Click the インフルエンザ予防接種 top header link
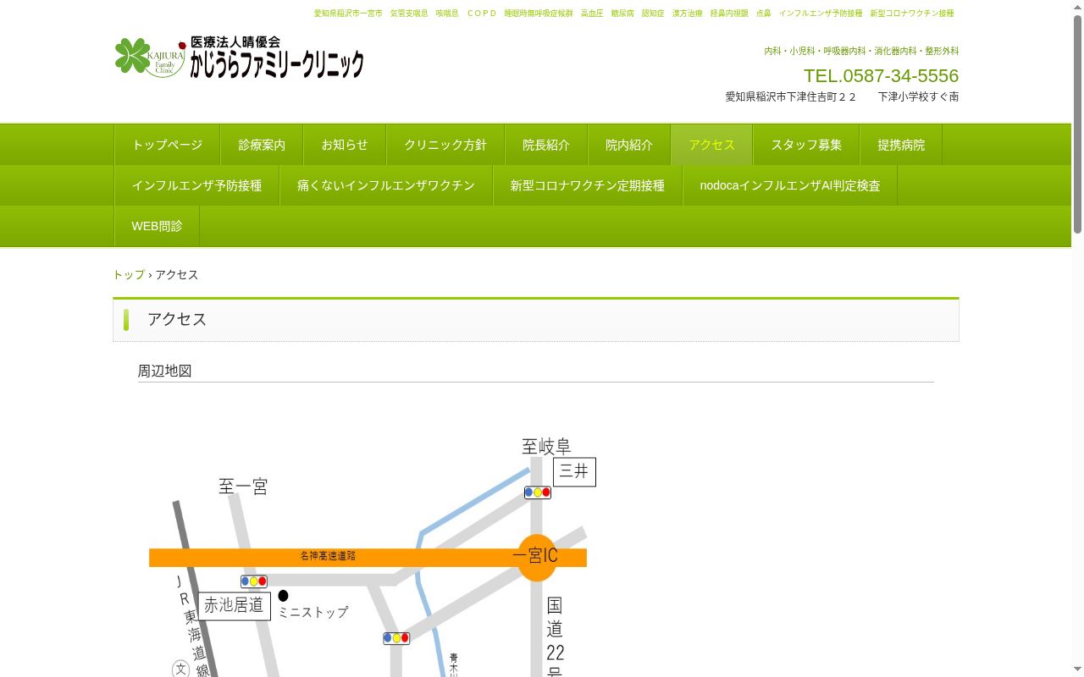This screenshot has width=1084, height=677. pyautogui.click(x=821, y=14)
